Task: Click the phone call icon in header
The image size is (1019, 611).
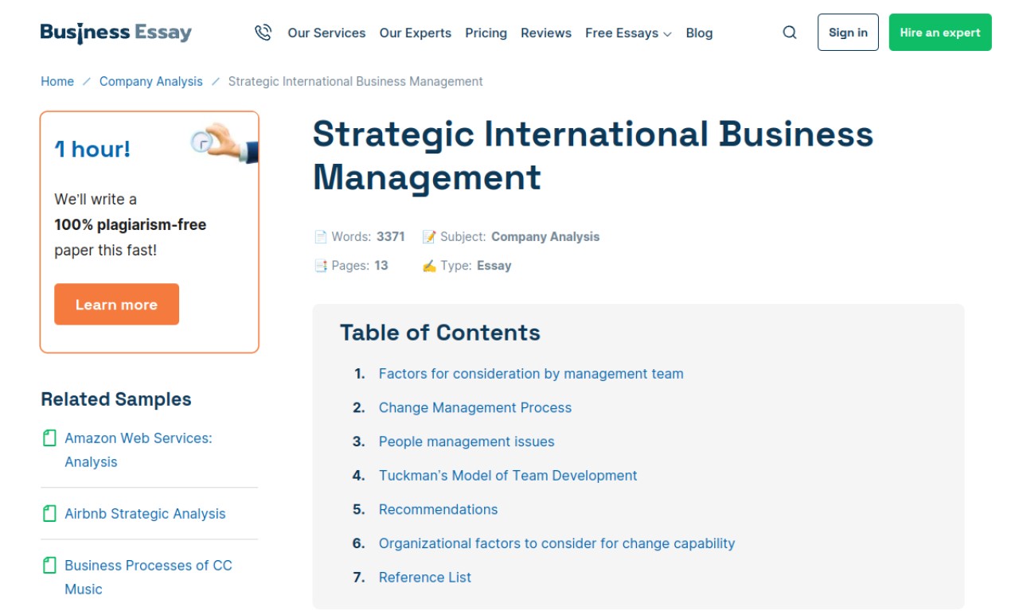Action: pos(263,33)
